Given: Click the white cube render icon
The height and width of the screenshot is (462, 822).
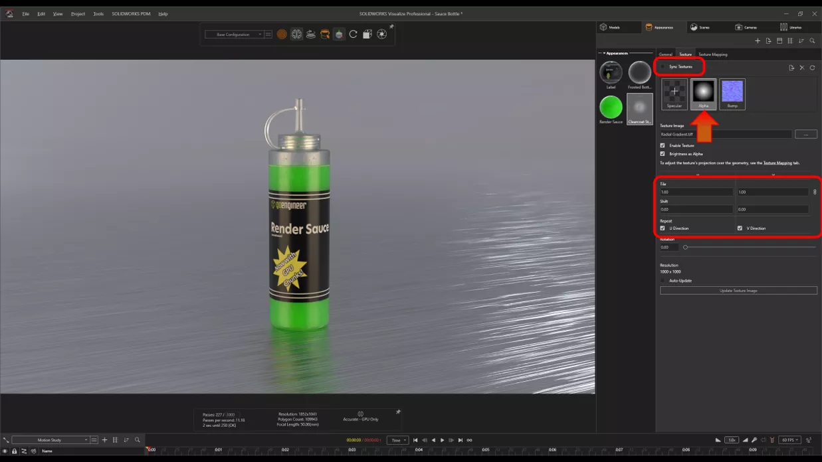Looking at the screenshot, I should point(367,35).
